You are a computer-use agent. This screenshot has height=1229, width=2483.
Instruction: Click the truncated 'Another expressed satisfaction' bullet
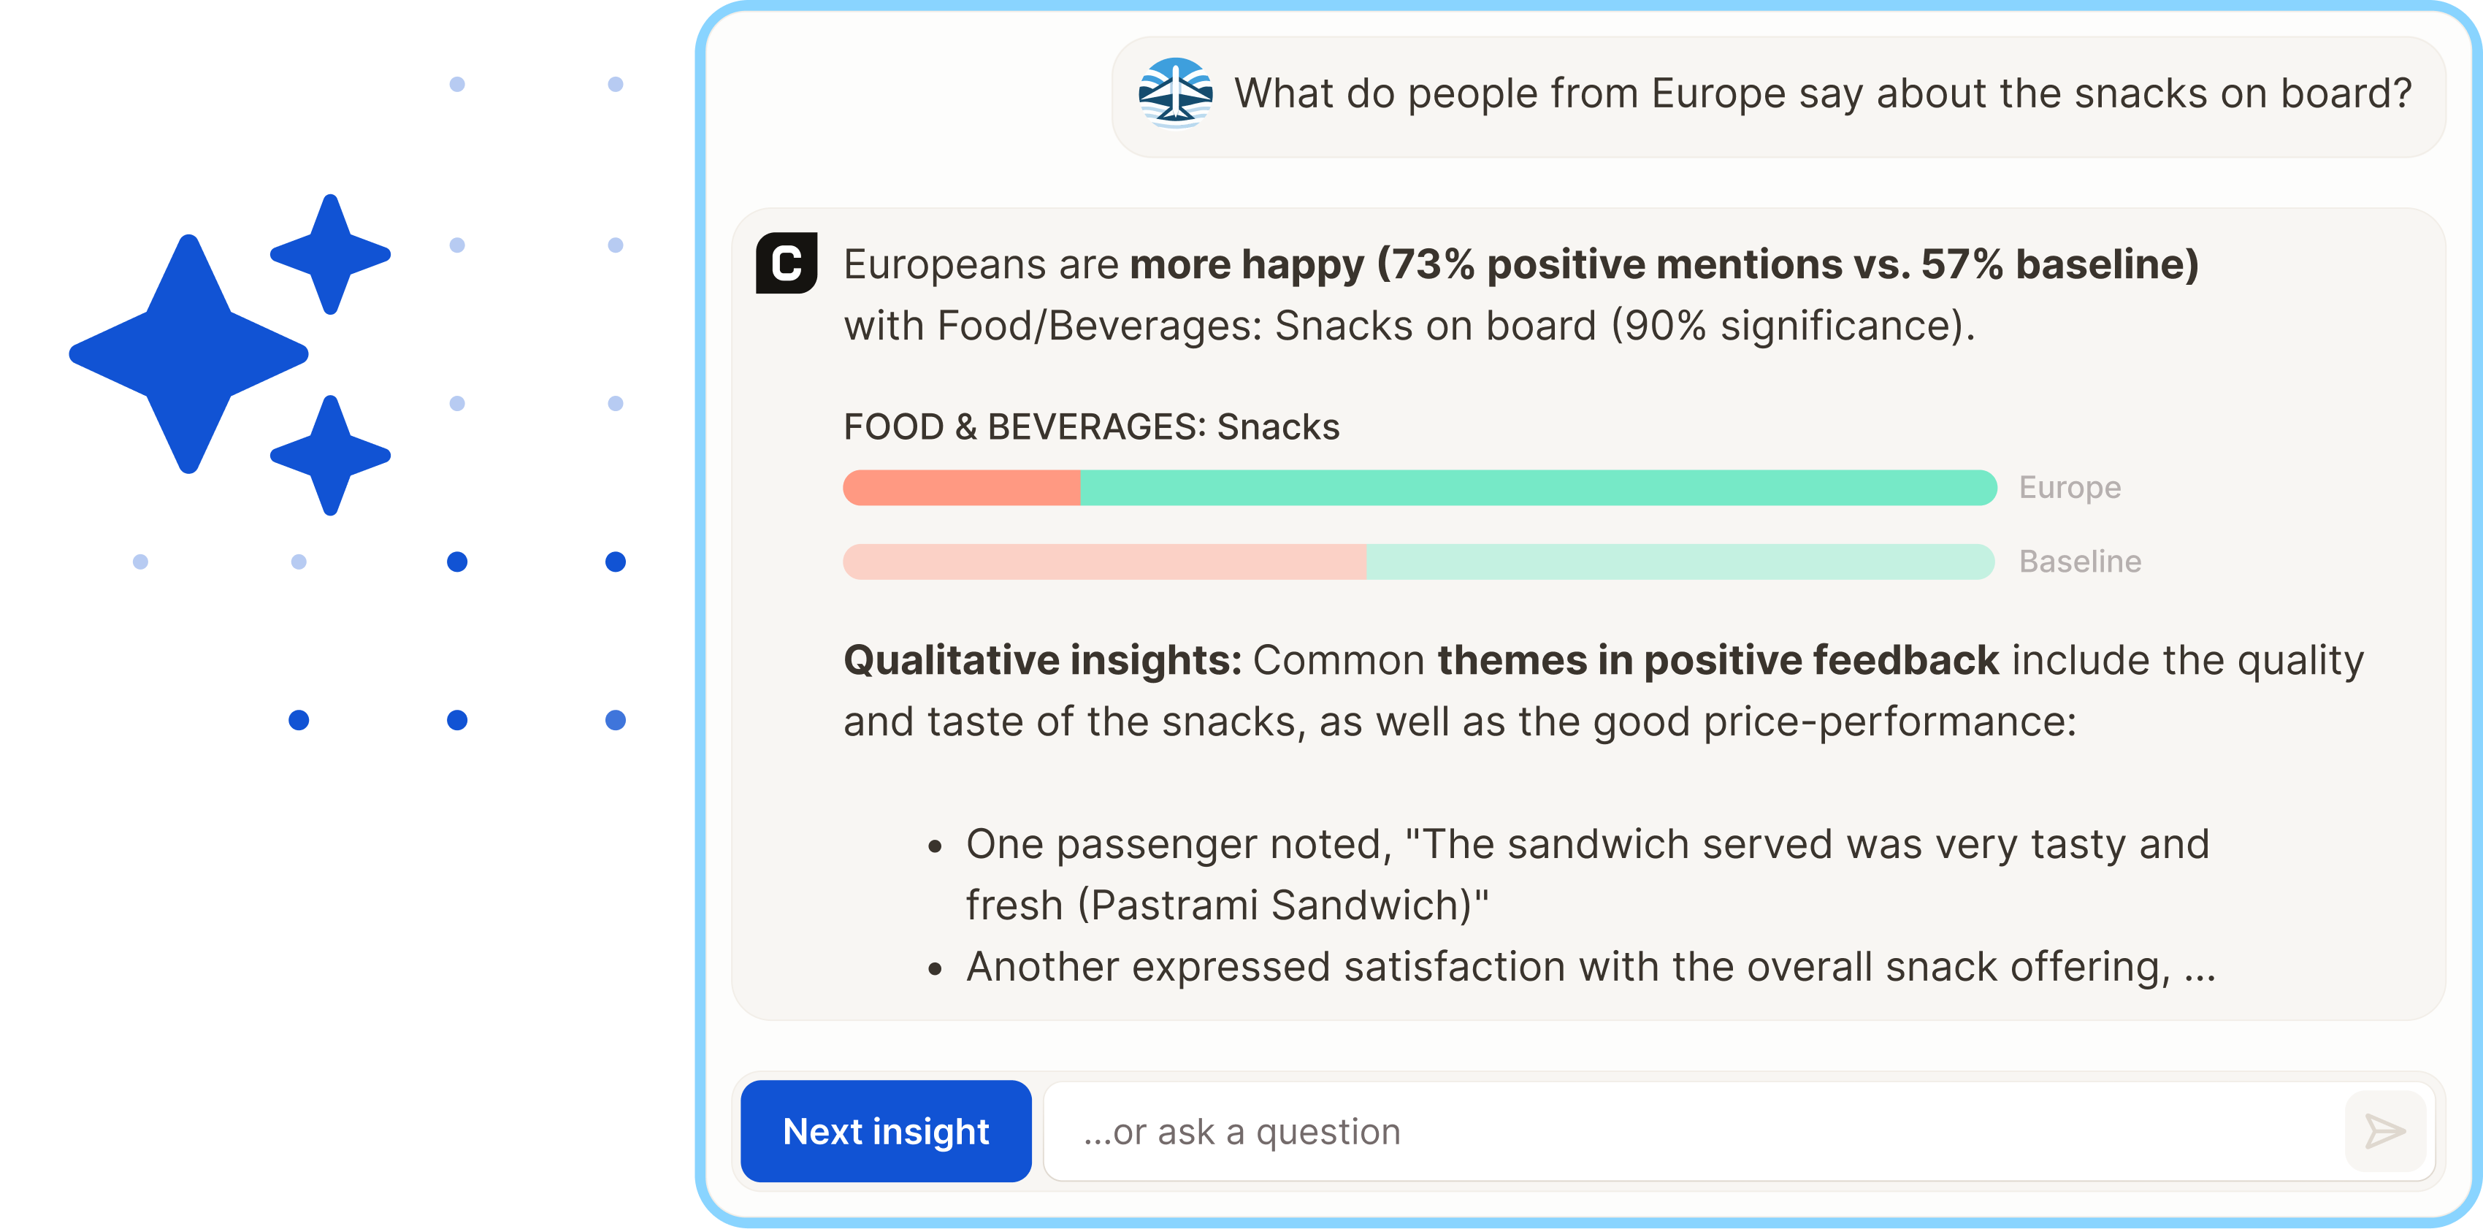1591,967
